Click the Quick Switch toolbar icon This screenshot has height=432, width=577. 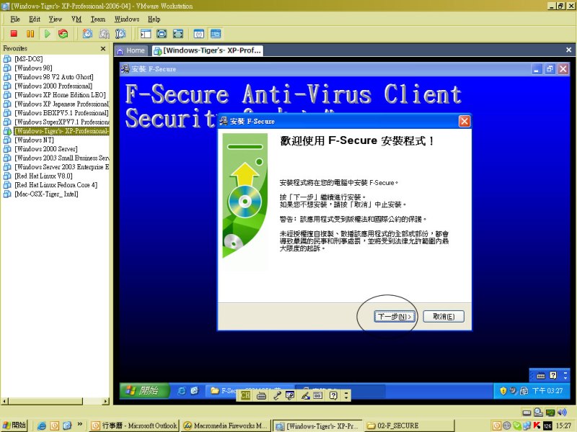[178, 34]
